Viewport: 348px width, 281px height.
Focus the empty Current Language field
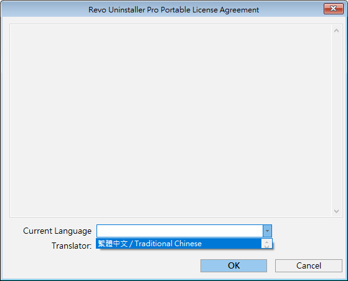(x=180, y=231)
